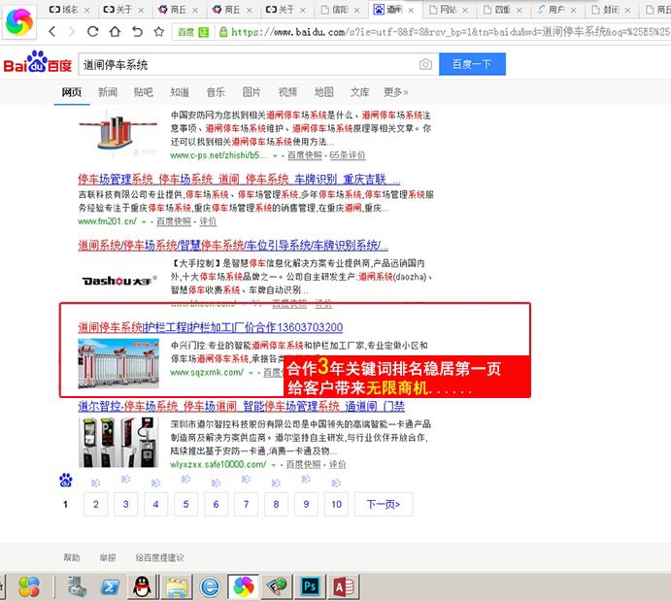
Task: Select the 视频 search category
Action: tap(287, 92)
